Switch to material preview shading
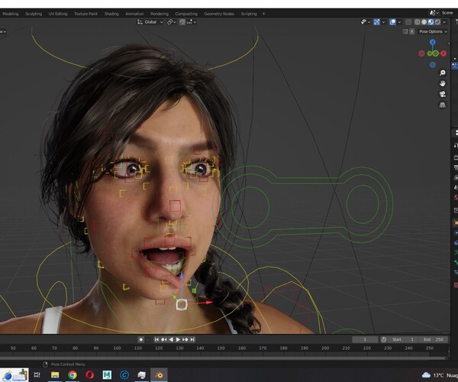 431,22
